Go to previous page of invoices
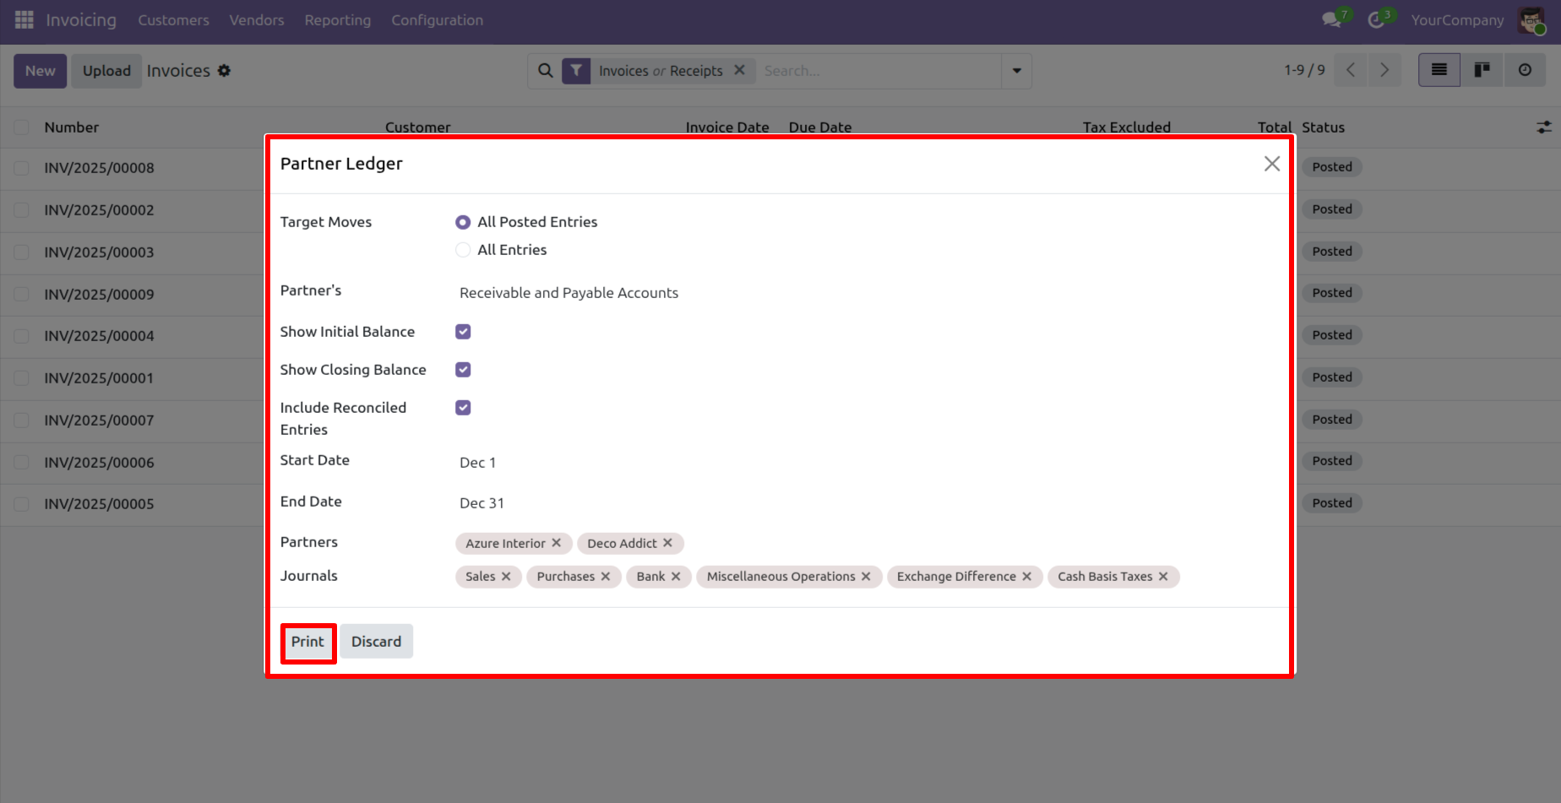The image size is (1561, 803). point(1351,70)
